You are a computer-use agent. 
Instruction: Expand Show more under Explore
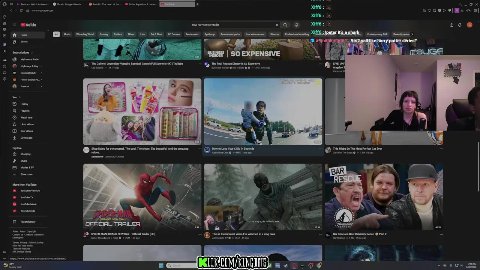(x=26, y=174)
